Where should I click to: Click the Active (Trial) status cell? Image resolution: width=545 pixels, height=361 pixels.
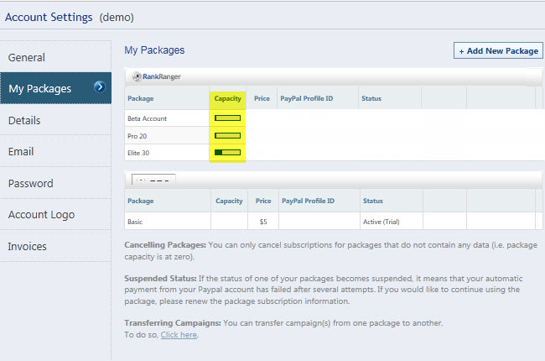pos(381,222)
